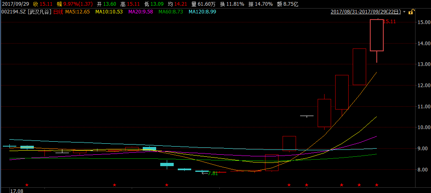This screenshot has height=193, width=431.
Task: Click the 量 61.60万 volume value
Action: point(204,4)
